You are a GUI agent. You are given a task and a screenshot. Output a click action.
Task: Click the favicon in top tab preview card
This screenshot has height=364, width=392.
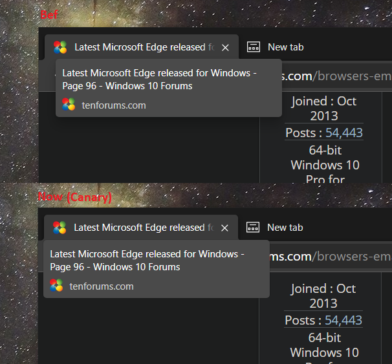pyautogui.click(x=69, y=104)
